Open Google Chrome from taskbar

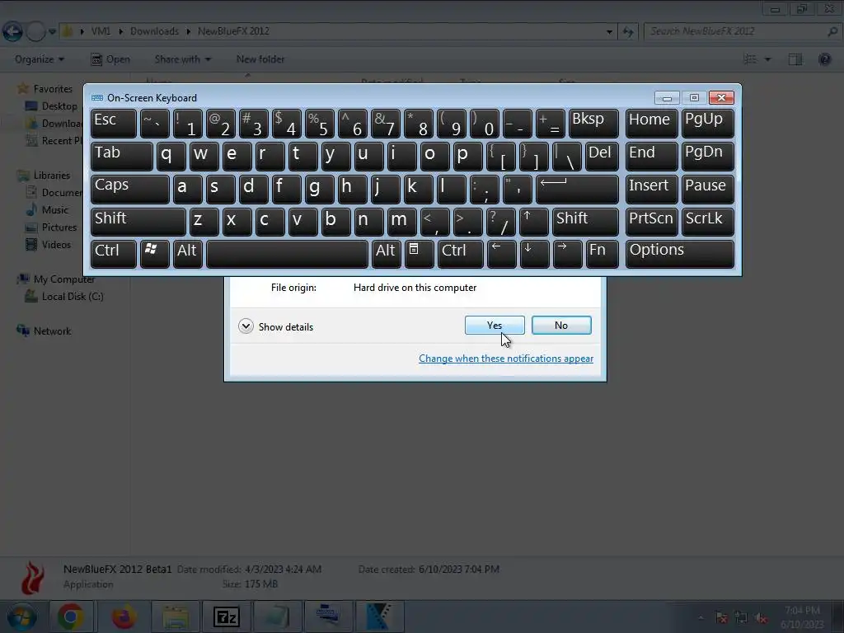coord(72,617)
